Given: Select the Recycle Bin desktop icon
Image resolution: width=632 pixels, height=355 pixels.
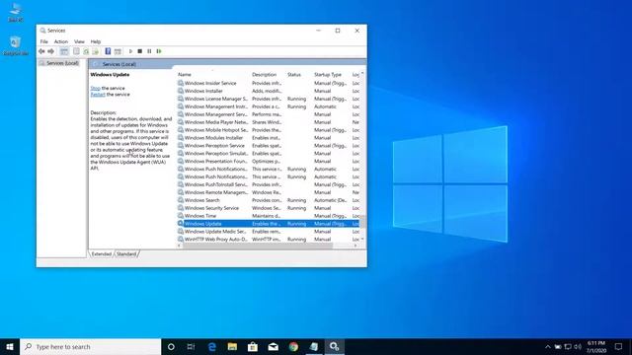Looking at the screenshot, I should point(16,45).
